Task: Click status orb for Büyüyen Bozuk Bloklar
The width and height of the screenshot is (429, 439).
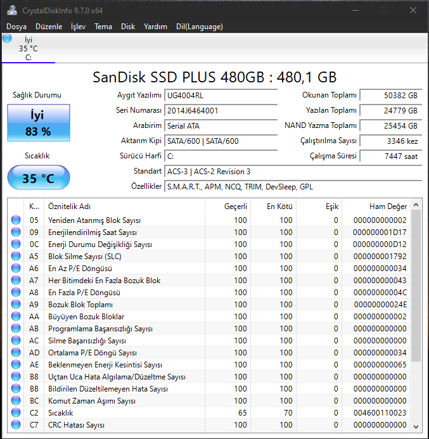Action: click(16, 316)
